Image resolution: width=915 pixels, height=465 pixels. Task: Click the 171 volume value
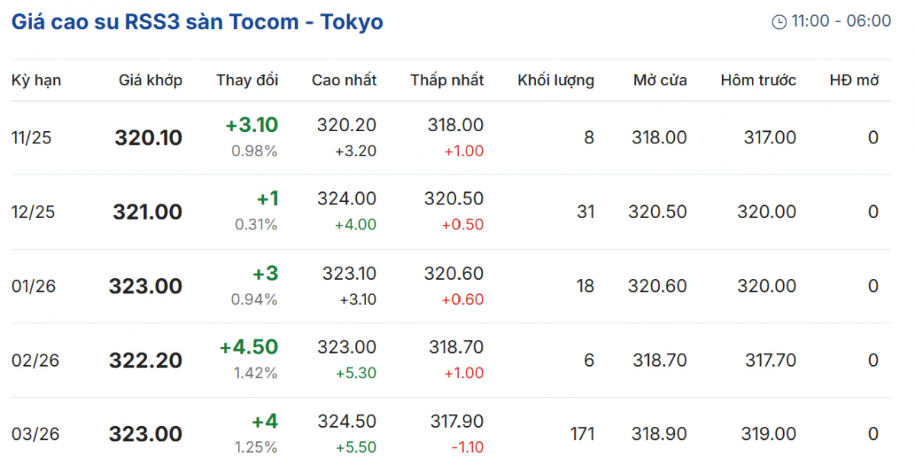pyautogui.click(x=583, y=434)
